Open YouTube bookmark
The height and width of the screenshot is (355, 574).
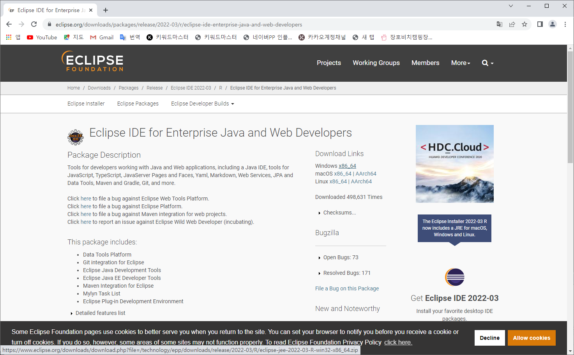click(42, 37)
